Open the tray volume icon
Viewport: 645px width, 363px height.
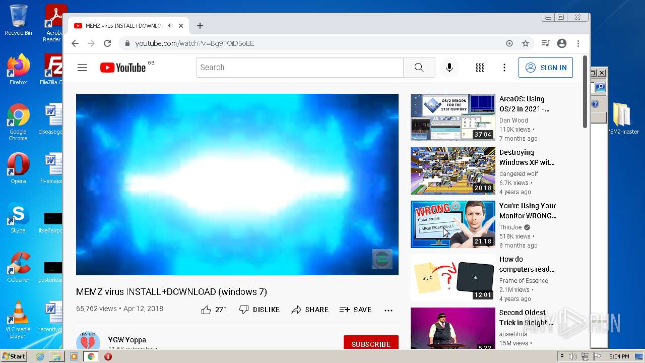pos(573,356)
